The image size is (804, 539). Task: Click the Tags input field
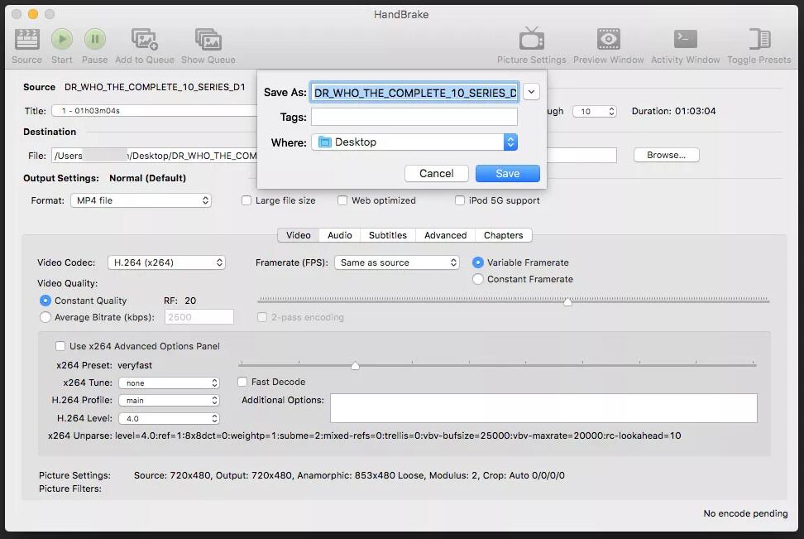tap(414, 117)
